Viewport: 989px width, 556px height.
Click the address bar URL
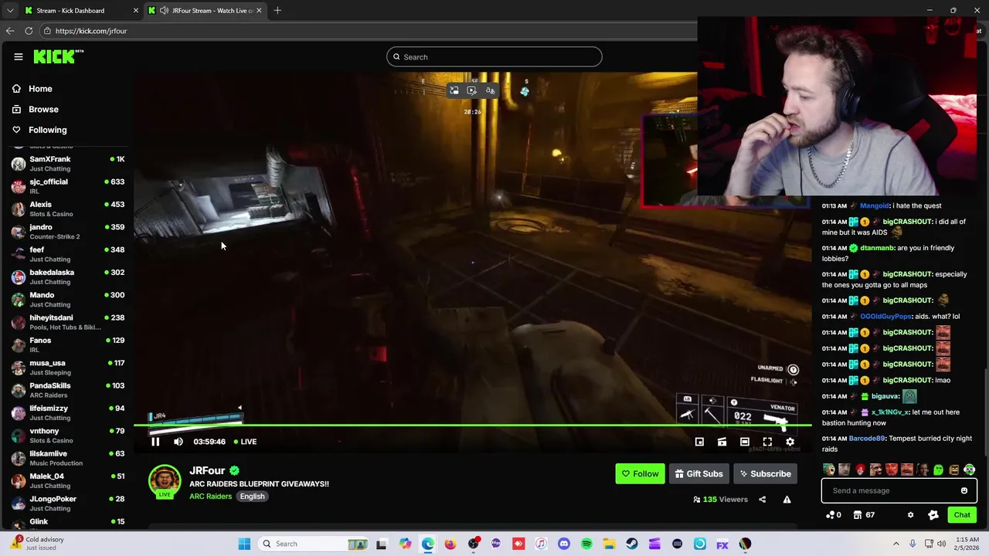pyautogui.click(x=91, y=31)
